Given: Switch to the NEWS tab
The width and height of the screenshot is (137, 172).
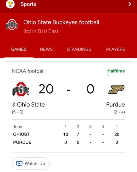Looking at the screenshot, I should (x=46, y=49).
